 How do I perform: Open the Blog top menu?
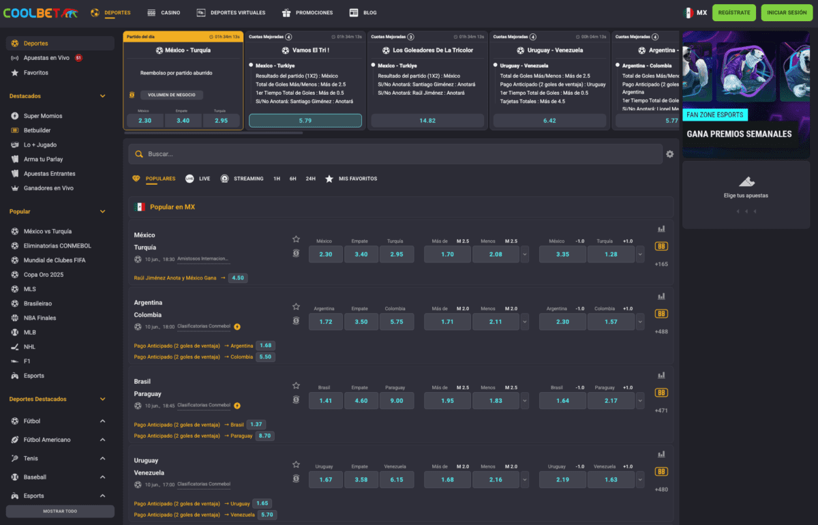363,13
